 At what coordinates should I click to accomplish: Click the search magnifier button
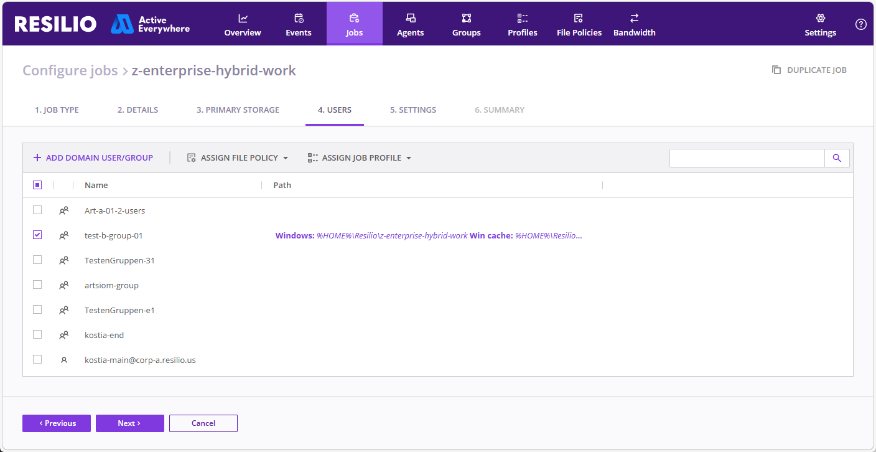pos(837,158)
